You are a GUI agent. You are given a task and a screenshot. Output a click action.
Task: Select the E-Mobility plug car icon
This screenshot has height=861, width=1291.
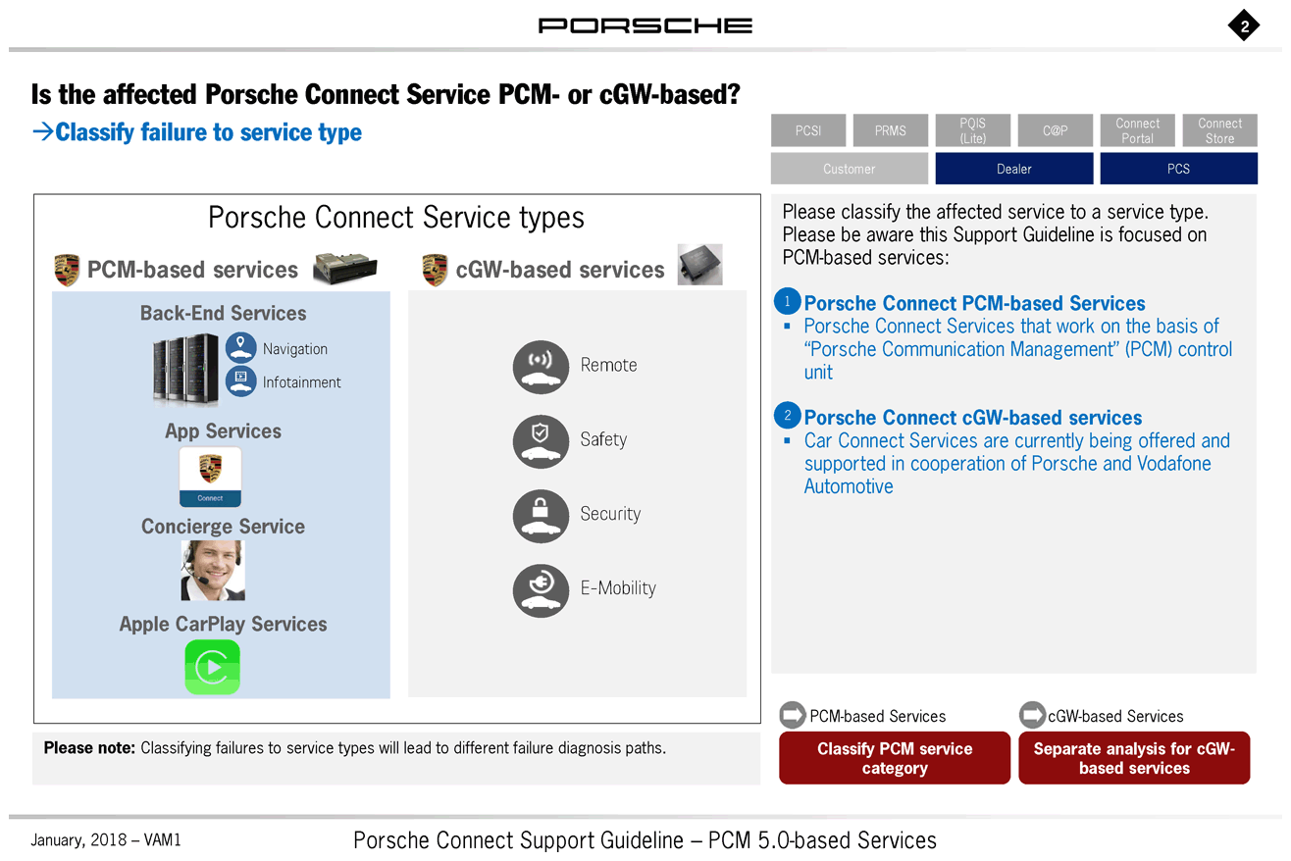[541, 590]
